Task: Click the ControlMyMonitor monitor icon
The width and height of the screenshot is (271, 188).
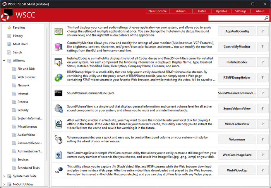Action: pos(58,47)
